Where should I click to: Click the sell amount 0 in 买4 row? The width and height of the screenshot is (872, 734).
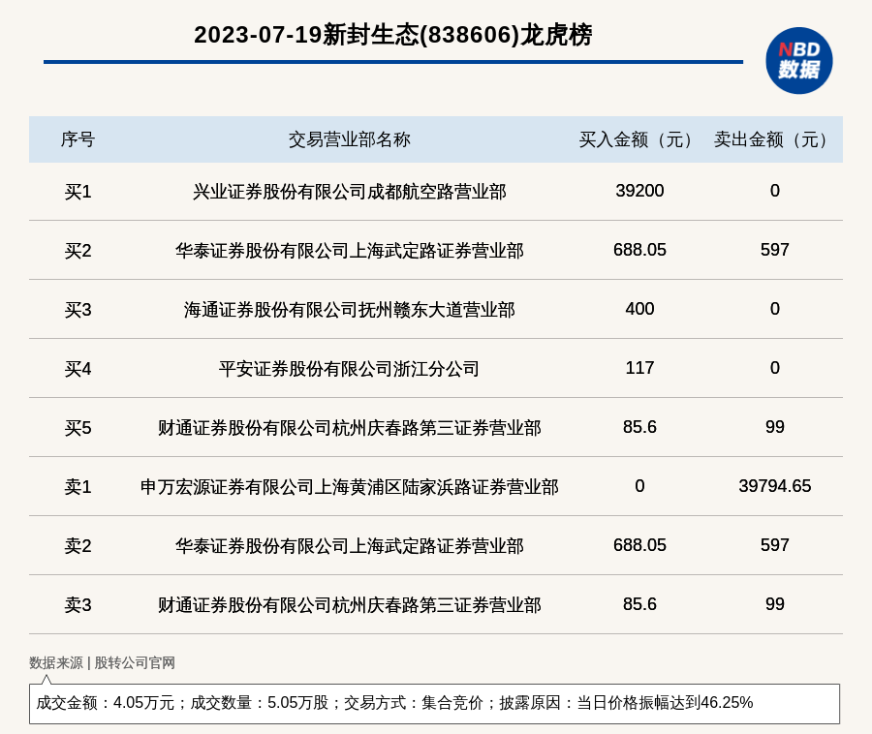775,368
